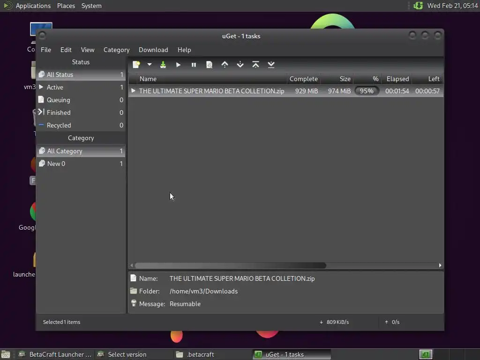This screenshot has height=360, width=480.
Task: Click the Selected 1 items status text
Action: click(x=61, y=322)
